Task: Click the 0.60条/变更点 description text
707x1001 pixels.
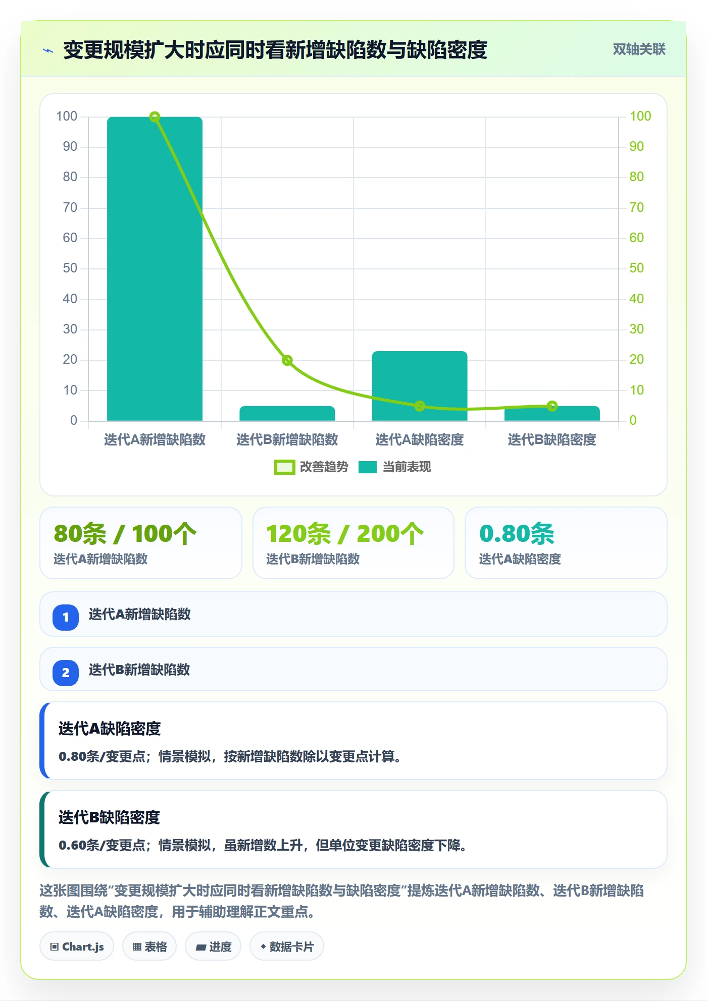Action: 263,846
